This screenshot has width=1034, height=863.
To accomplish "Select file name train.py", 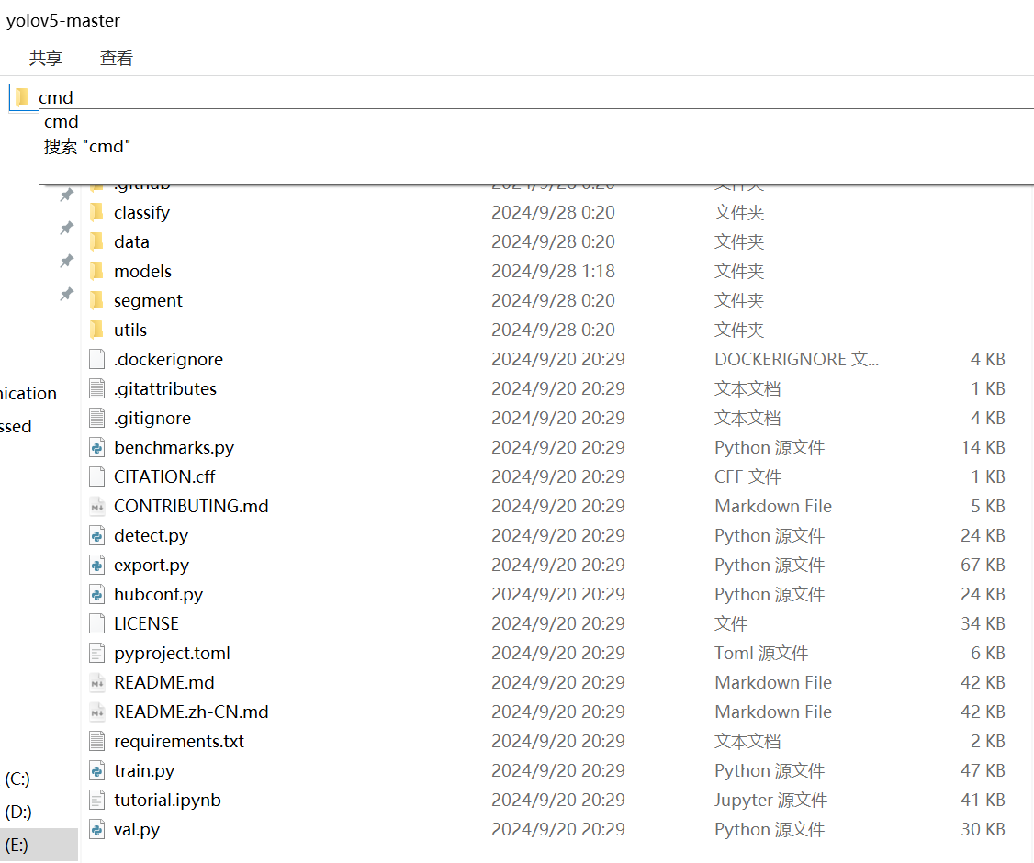I will [x=144, y=770].
